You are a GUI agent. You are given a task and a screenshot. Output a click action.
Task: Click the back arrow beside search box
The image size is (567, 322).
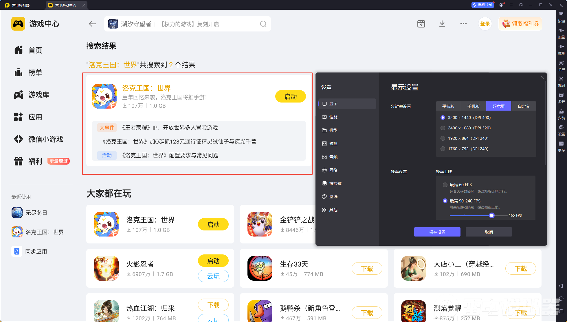tap(92, 24)
